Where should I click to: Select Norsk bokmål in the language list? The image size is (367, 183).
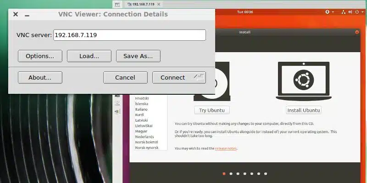pos(146,142)
